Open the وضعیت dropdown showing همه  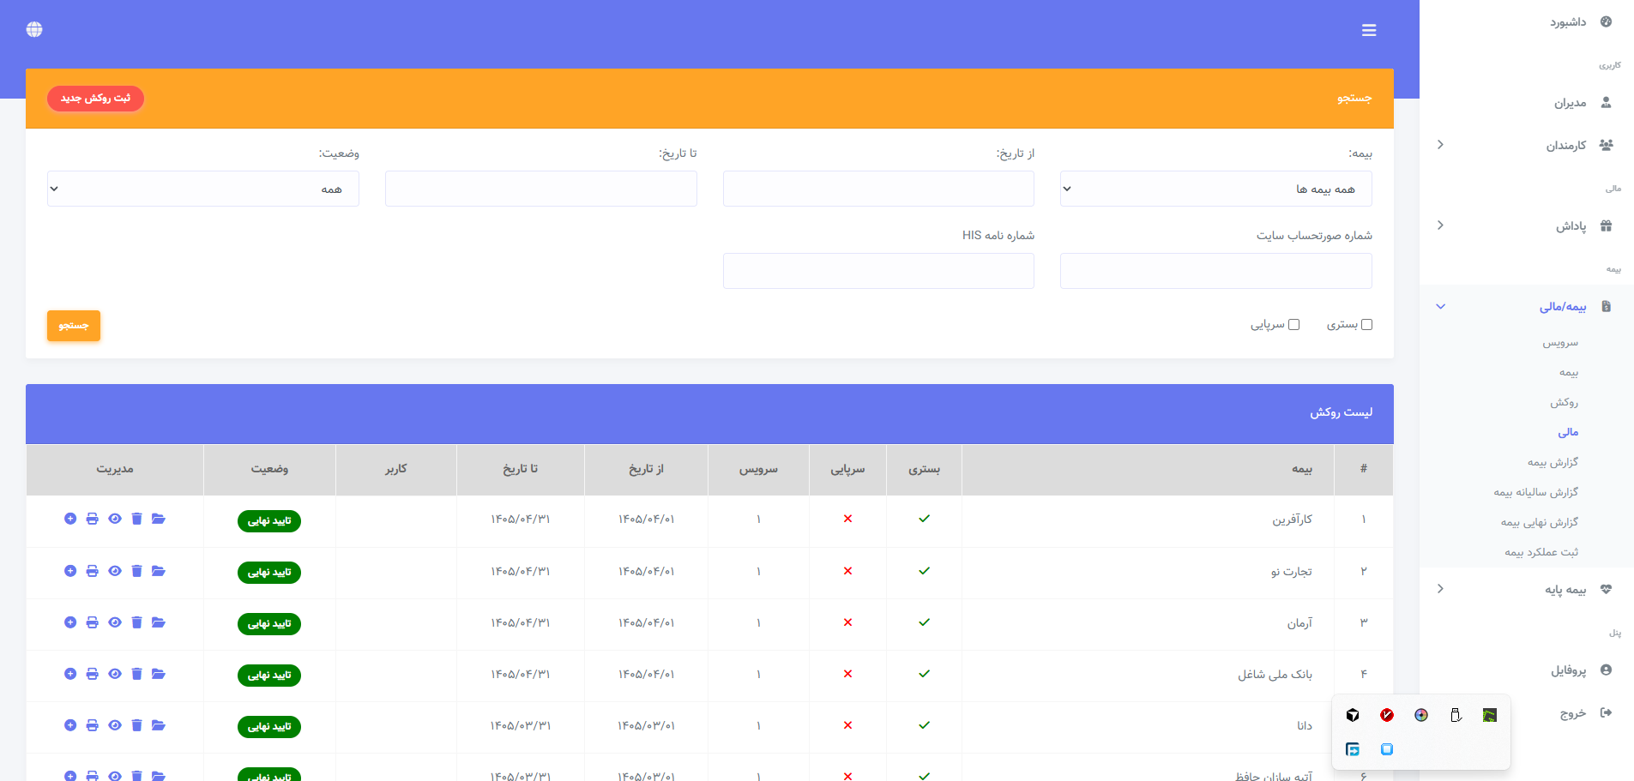pos(203,189)
